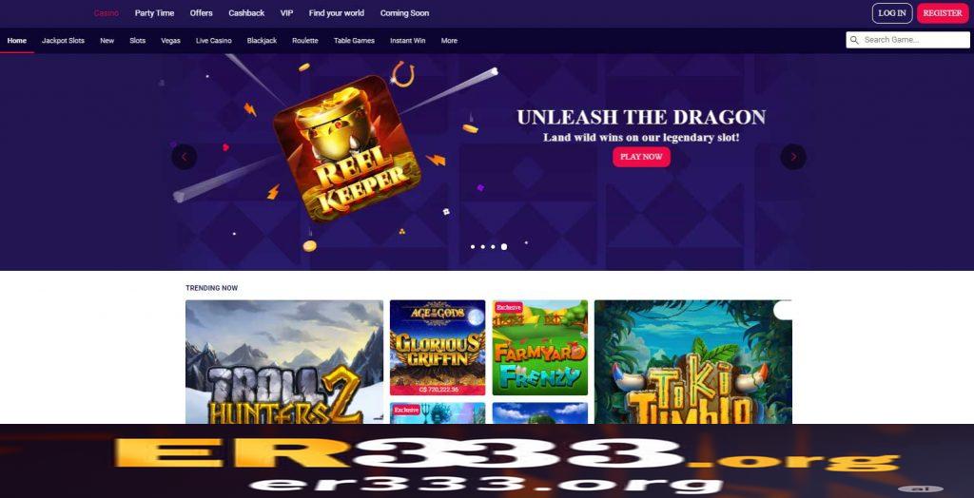Click the LOG IN button
The image size is (974, 498).
pyautogui.click(x=892, y=13)
